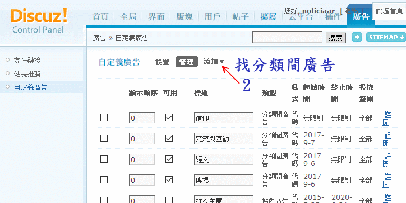Open the 版塊 top menu

coord(184,17)
